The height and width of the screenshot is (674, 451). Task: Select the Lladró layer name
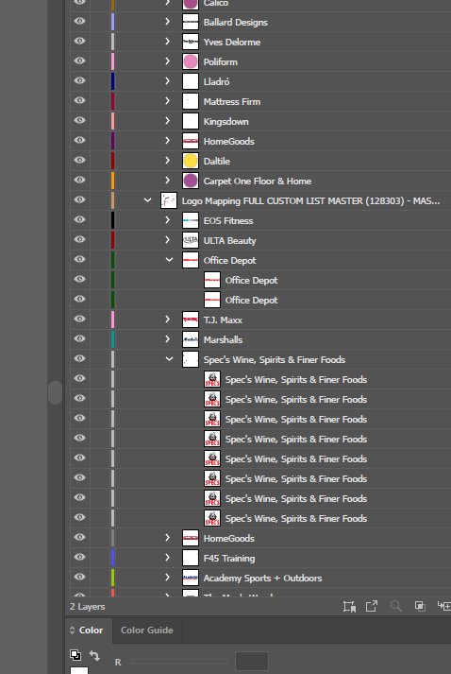point(216,81)
